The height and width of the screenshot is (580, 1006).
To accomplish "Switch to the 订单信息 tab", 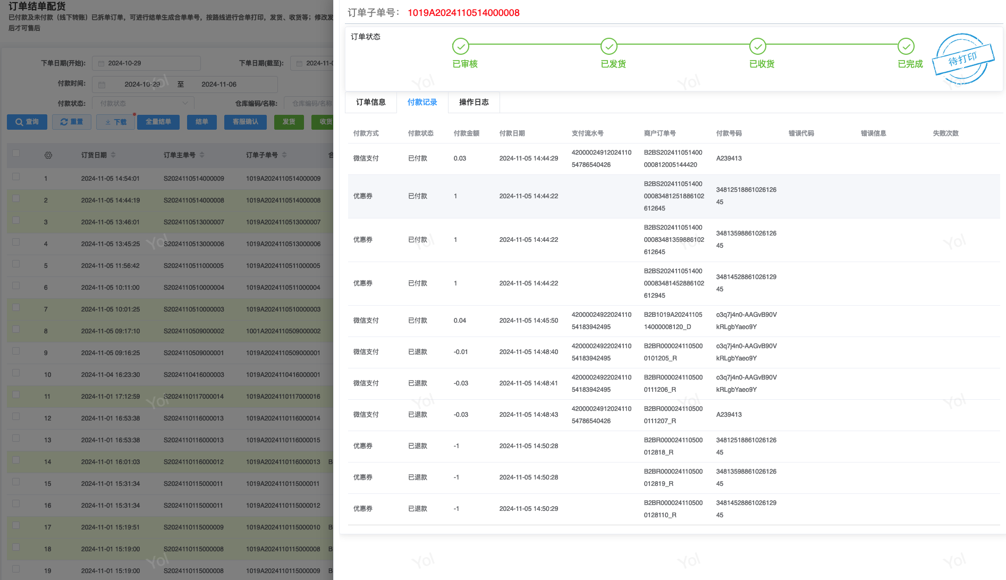I will 370,102.
